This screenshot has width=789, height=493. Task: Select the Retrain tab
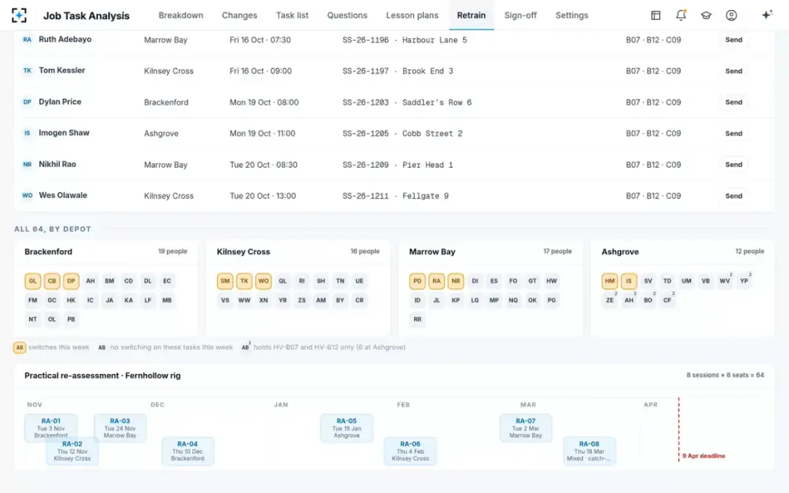[x=471, y=15]
